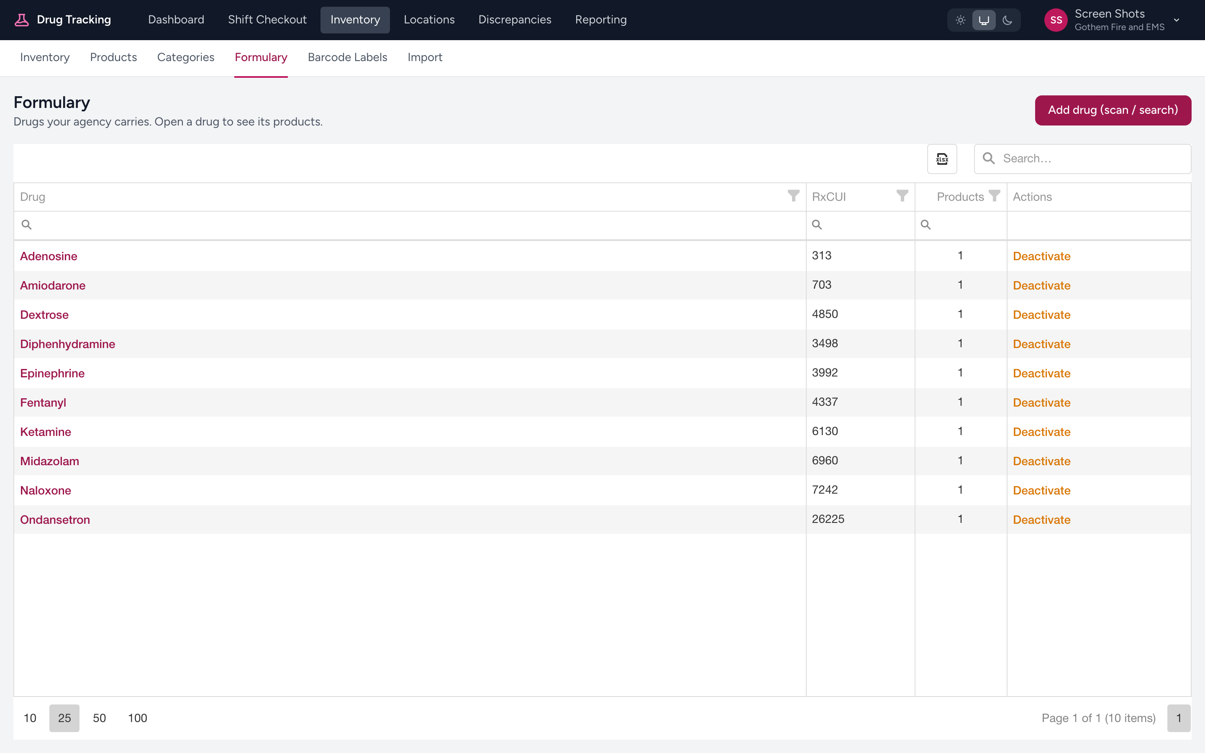Viewport: 1205px width, 753px height.
Task: Deactivate the Naloxone drug
Action: tap(1042, 491)
